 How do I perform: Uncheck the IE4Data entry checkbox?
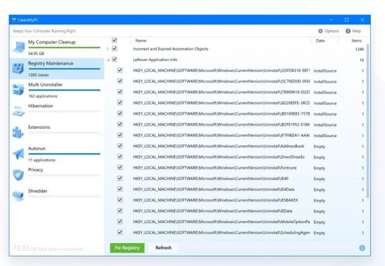point(120,189)
